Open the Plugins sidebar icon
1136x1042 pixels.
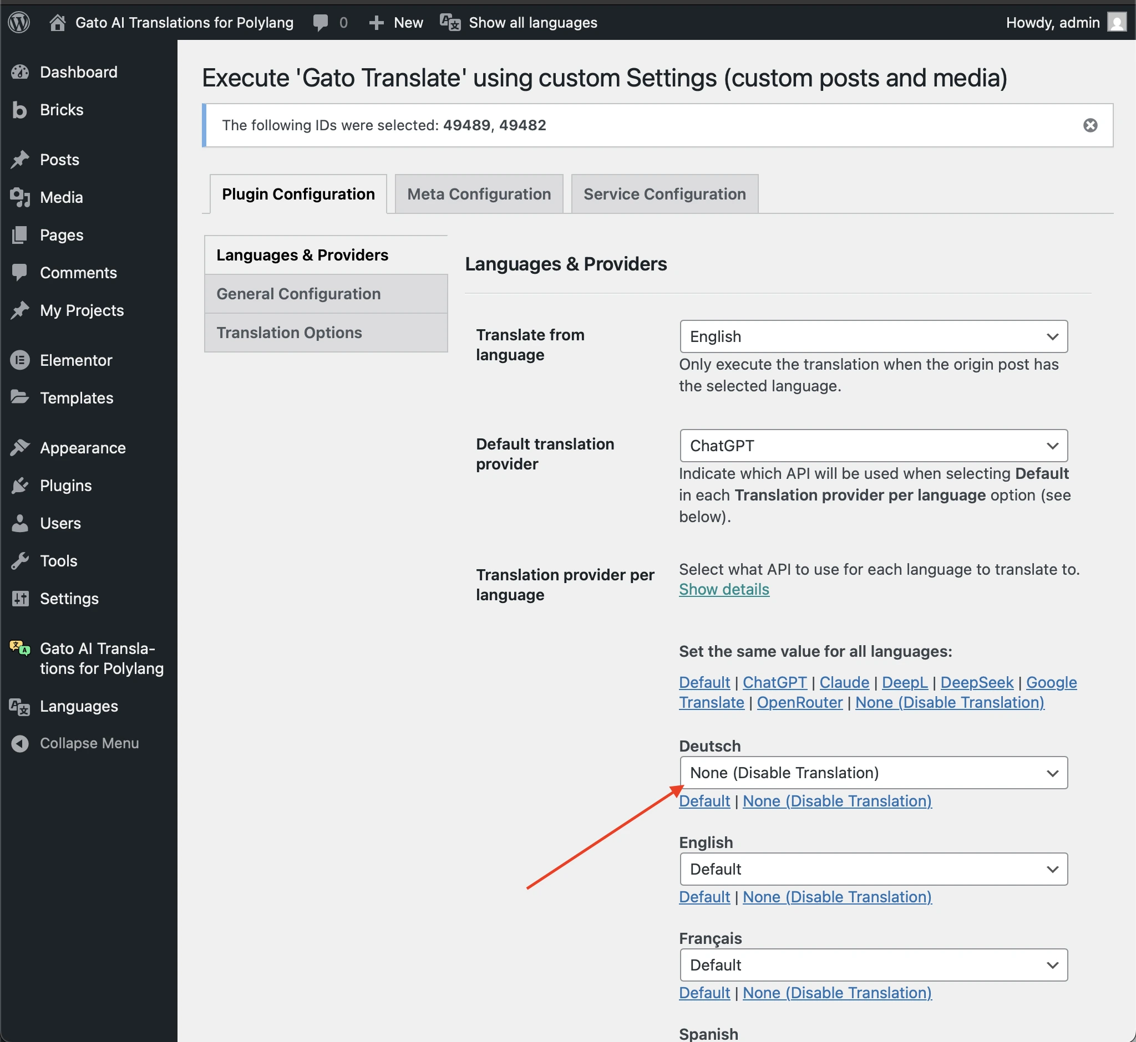(x=20, y=486)
